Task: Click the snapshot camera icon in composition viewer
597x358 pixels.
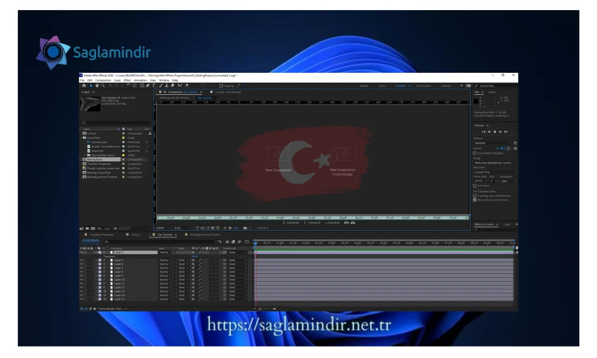Action: 245,228
